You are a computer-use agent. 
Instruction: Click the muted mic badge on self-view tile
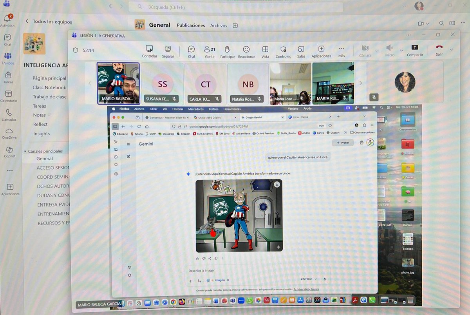coord(374,97)
